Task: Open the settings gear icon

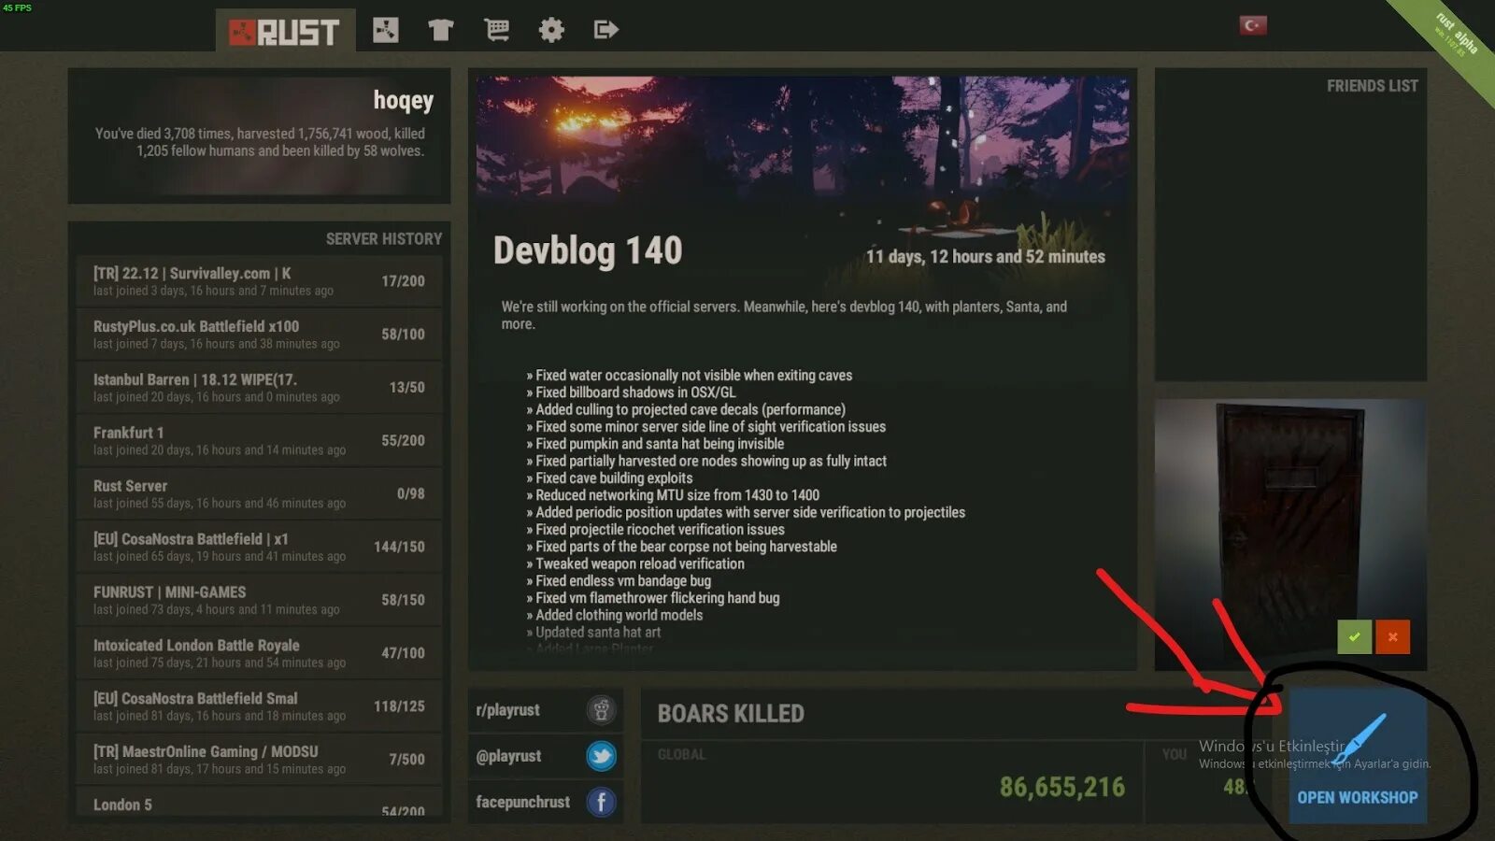Action: [x=551, y=30]
